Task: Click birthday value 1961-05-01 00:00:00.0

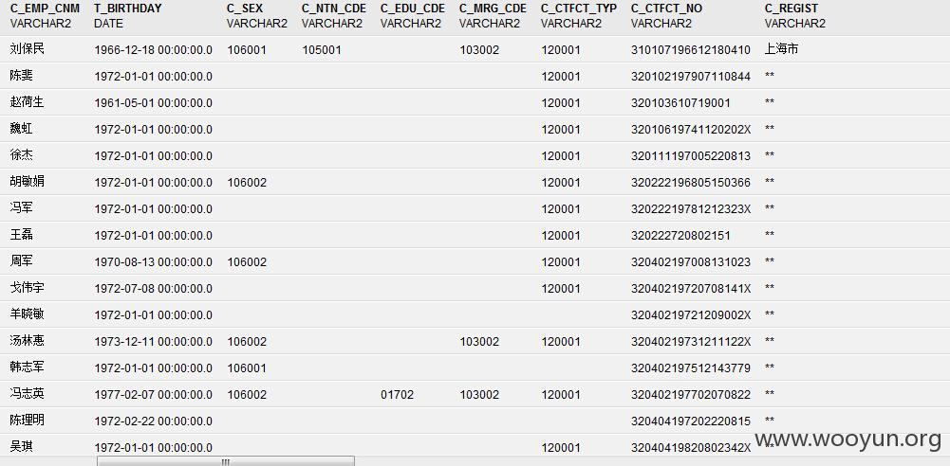Action: pyautogui.click(x=154, y=102)
